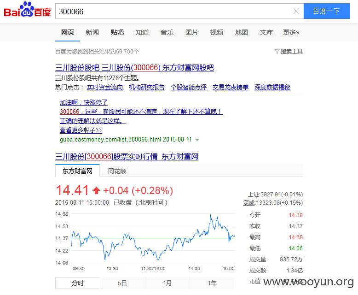
Task: Expand the 更多» menu
Action: (291, 32)
